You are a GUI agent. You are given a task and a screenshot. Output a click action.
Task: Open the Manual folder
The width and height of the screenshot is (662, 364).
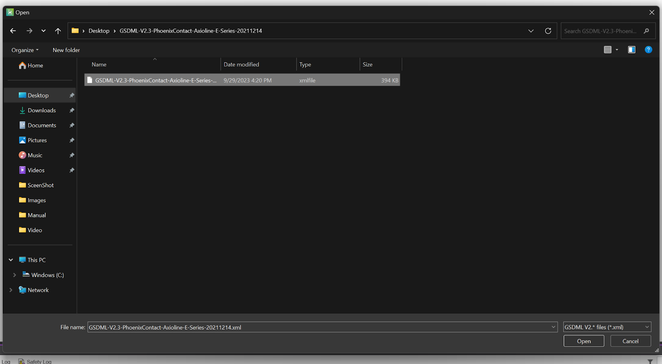pos(32,215)
